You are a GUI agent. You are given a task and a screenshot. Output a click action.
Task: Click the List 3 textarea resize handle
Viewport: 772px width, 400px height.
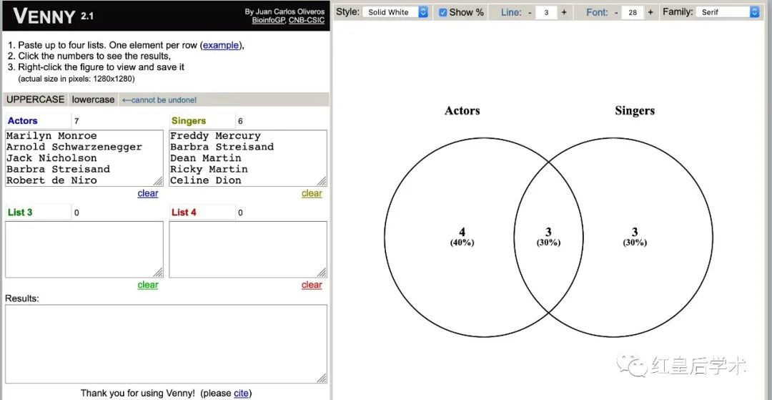pos(158,273)
